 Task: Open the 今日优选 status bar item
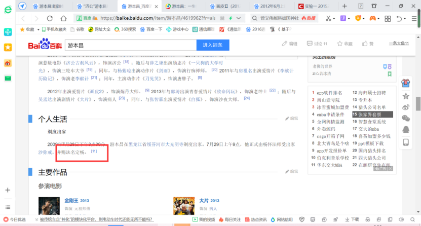pos(15,219)
